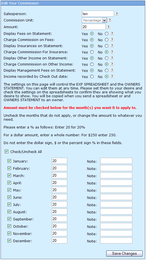Viewport: 146px width, 260px height.
Task: Click help icon for Display Insurances on Statement
Action: point(112,46)
